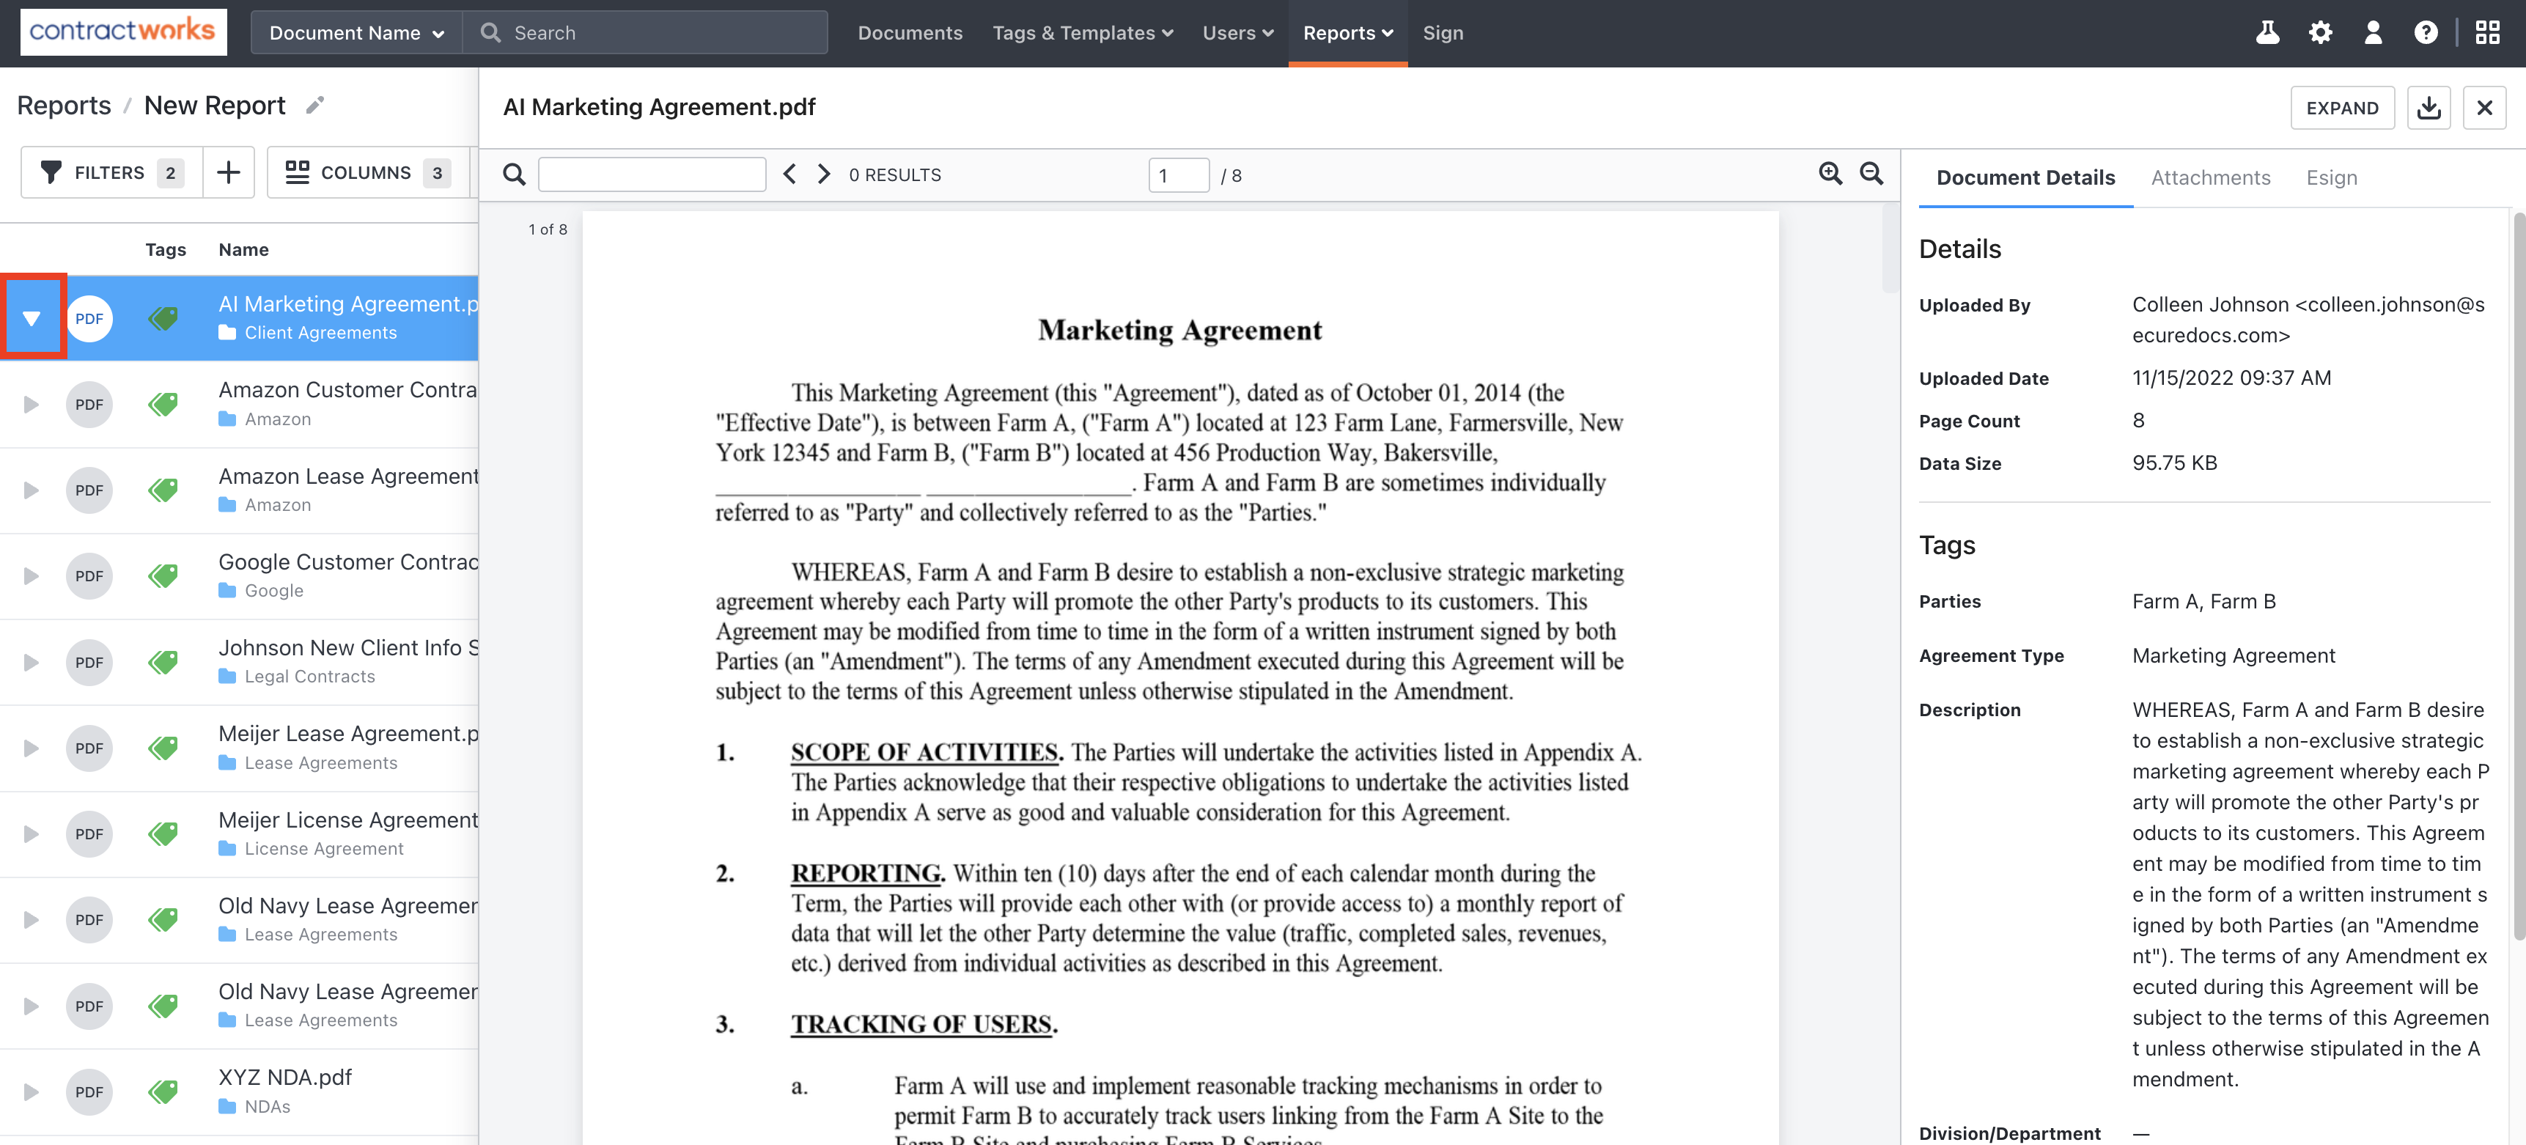Click the Tags column header
This screenshot has width=2526, height=1145.
point(166,249)
